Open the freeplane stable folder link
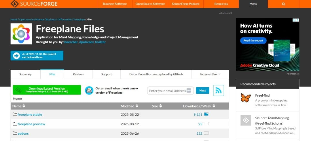311x141 pixels. tap(30, 115)
